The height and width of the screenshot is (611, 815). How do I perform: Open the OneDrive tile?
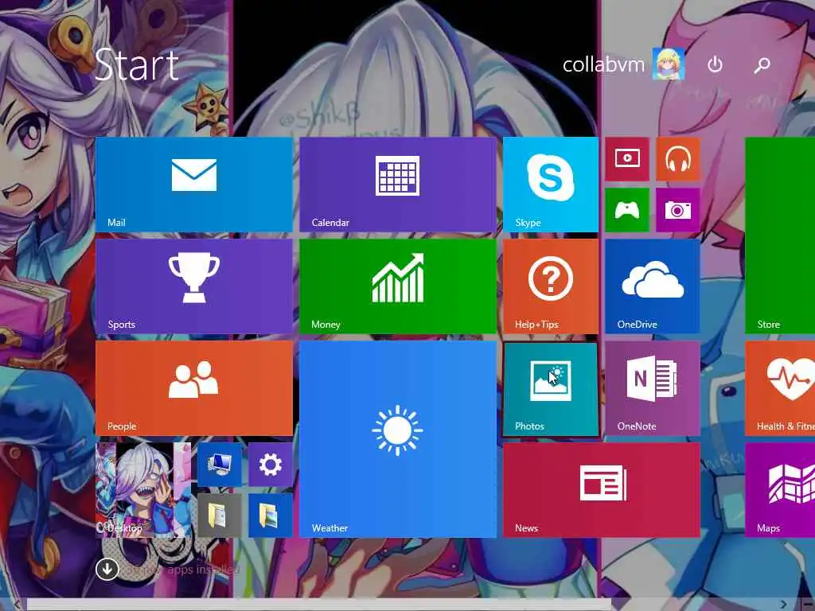pyautogui.click(x=653, y=286)
